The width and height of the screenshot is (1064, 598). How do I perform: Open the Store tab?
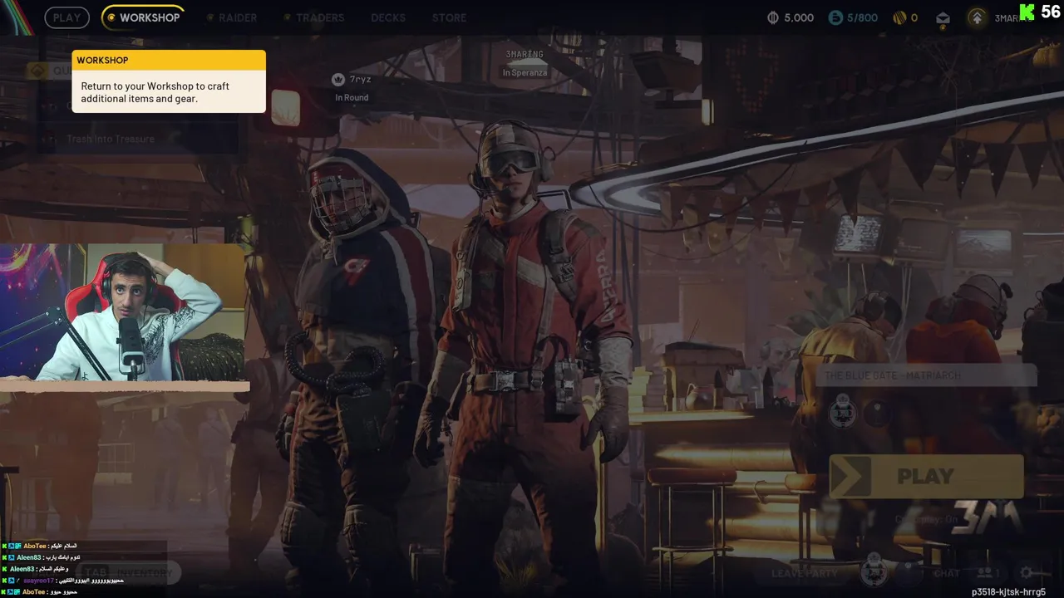pyautogui.click(x=449, y=17)
